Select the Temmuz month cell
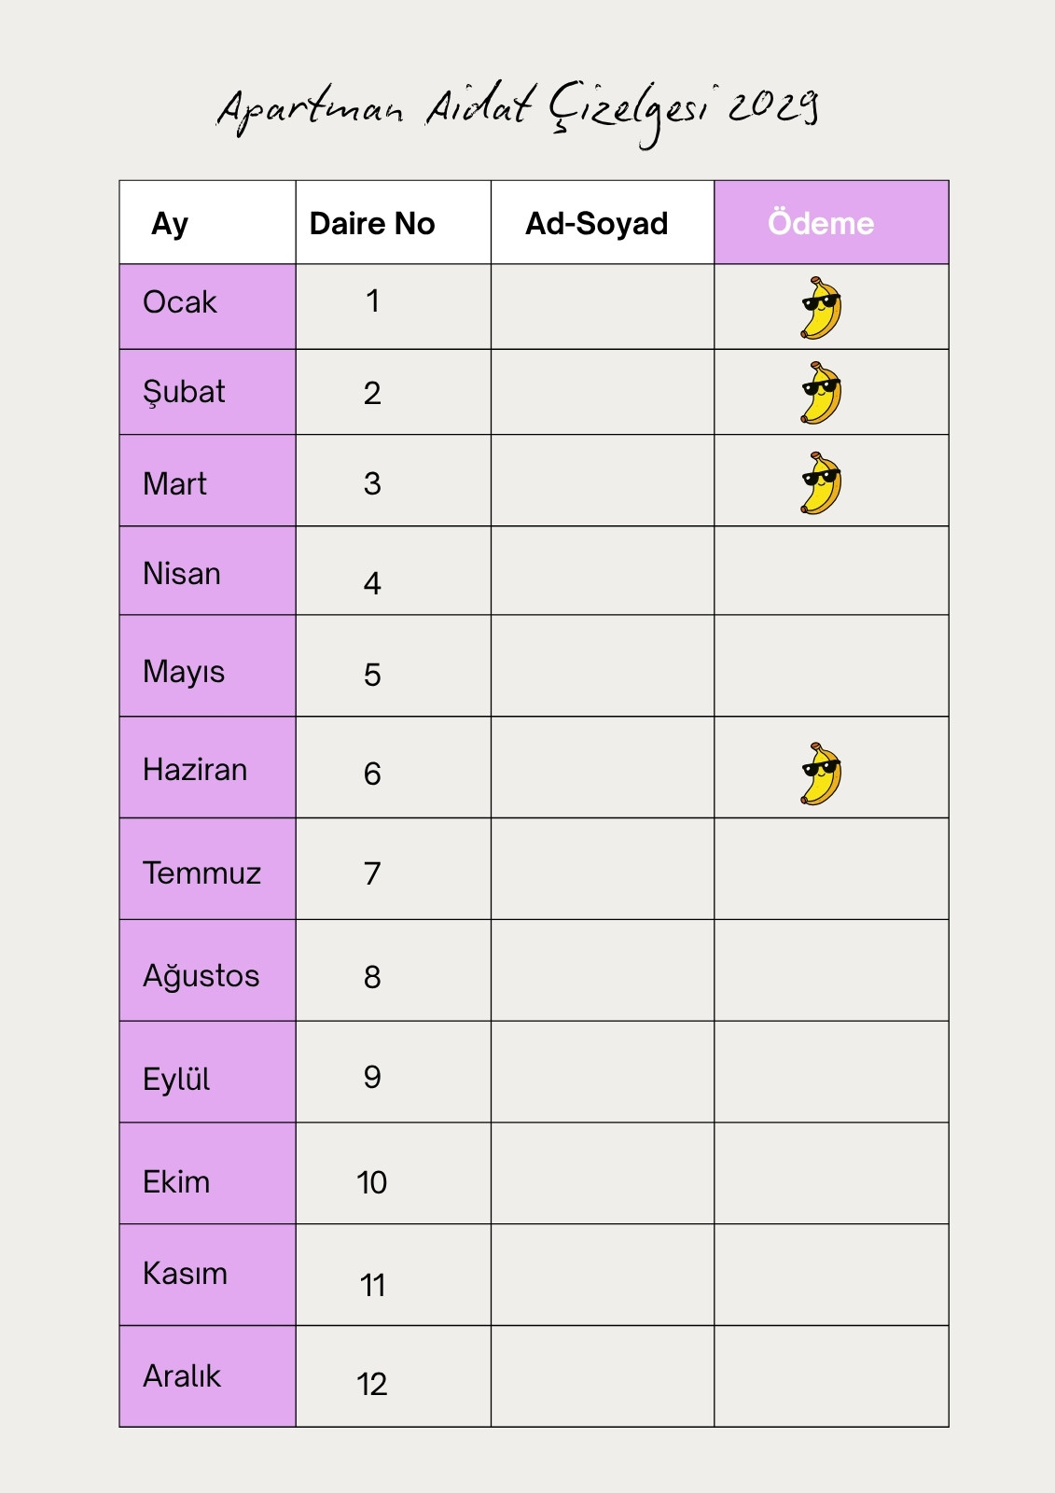1055x1493 pixels. pyautogui.click(x=208, y=869)
